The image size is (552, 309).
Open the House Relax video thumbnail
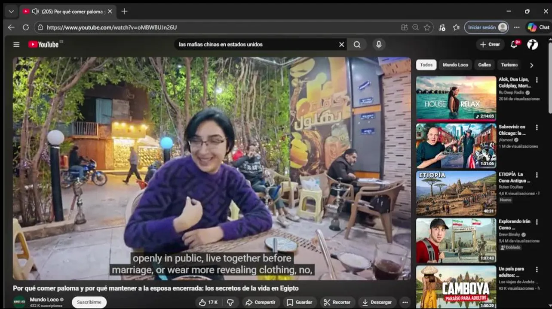pos(456,99)
